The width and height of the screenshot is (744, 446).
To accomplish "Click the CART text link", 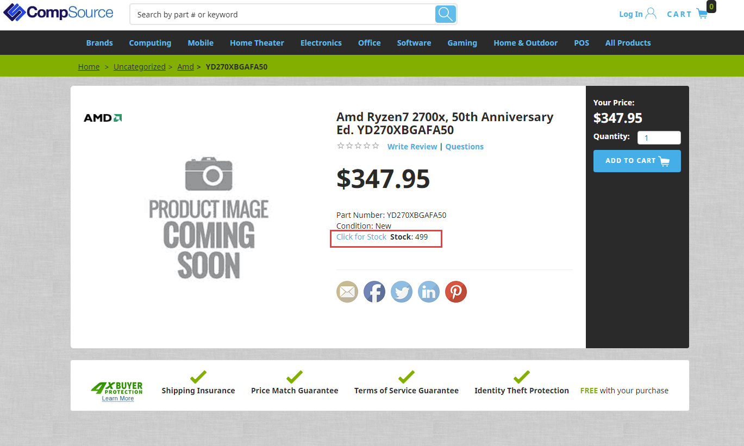I will tap(679, 14).
